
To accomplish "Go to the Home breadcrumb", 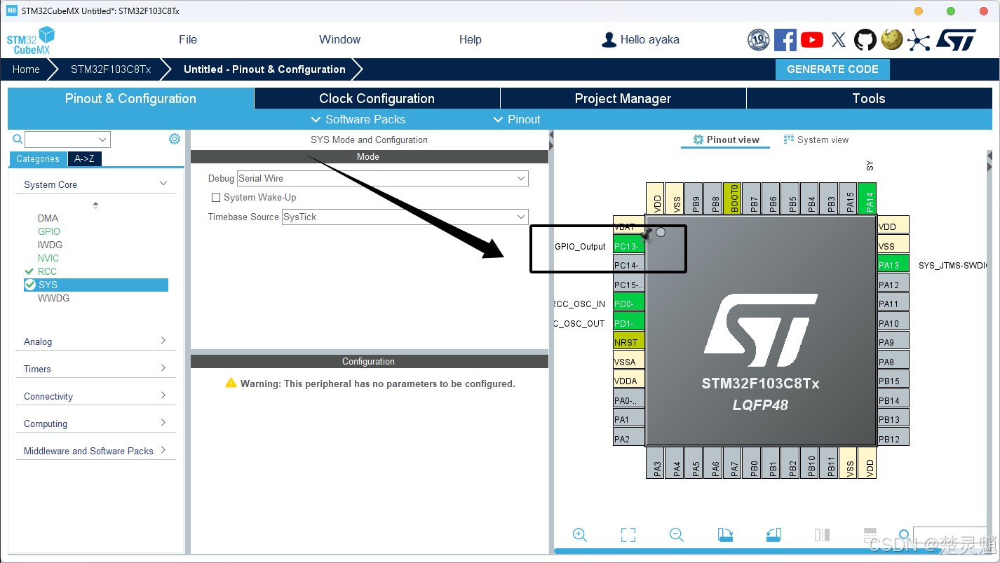I will (x=26, y=69).
